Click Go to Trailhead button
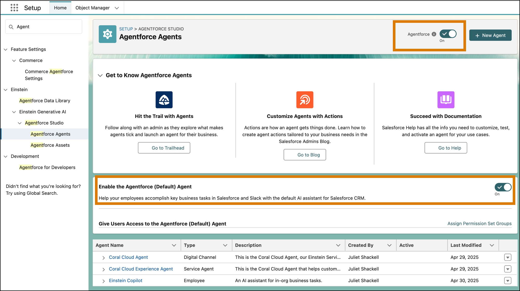Viewport: 520px width, 291px height. (164, 148)
